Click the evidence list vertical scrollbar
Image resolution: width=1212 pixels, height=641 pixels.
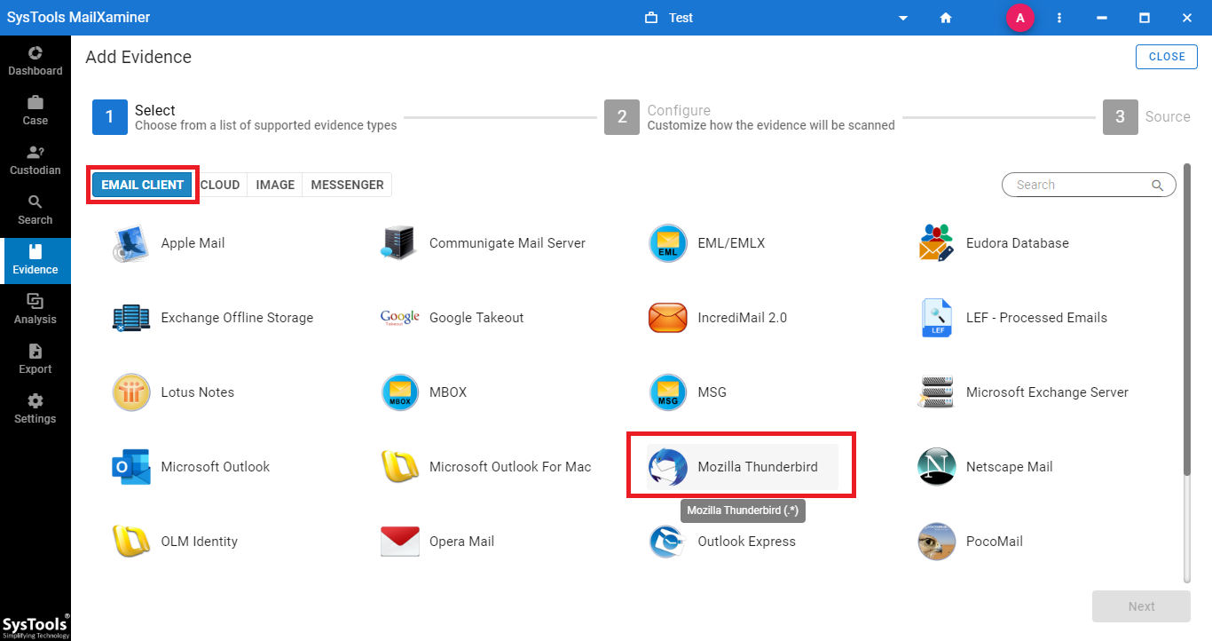coord(1187,320)
